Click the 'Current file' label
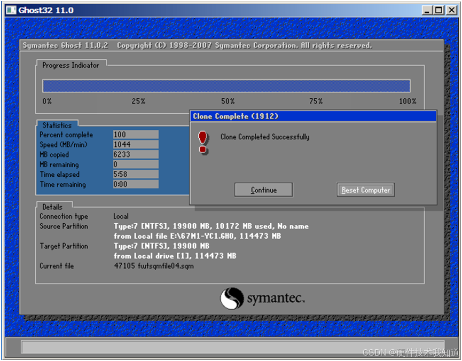Image resolution: width=462 pixels, height=361 pixels. point(57,266)
